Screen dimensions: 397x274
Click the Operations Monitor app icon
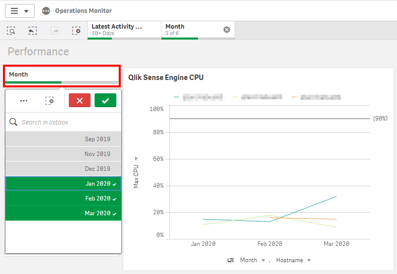coord(46,11)
